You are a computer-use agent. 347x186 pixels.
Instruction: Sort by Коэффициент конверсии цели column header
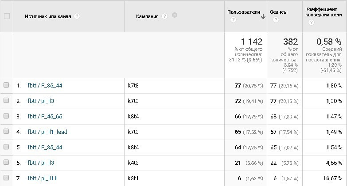point(323,12)
